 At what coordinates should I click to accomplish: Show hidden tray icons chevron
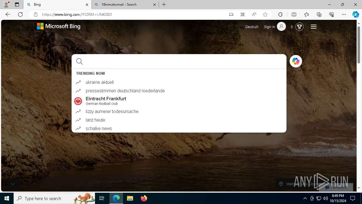[305, 198]
